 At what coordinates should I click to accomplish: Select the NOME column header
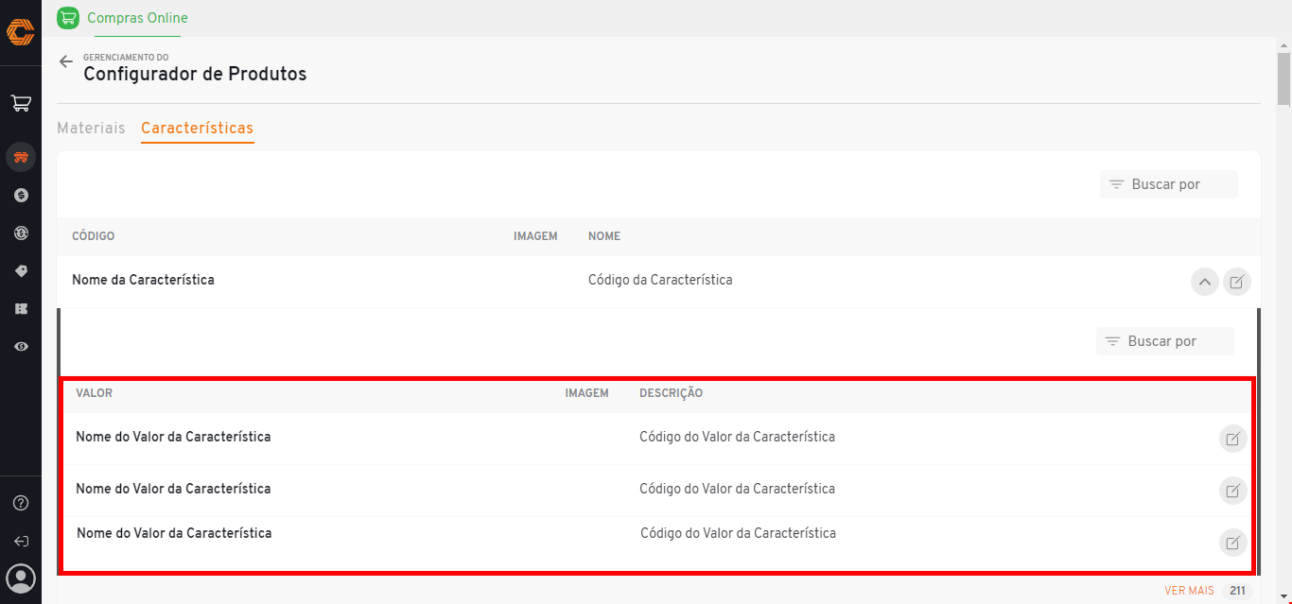pos(604,236)
